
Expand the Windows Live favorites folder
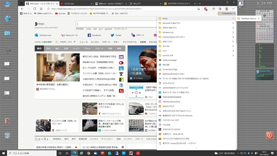196,32
